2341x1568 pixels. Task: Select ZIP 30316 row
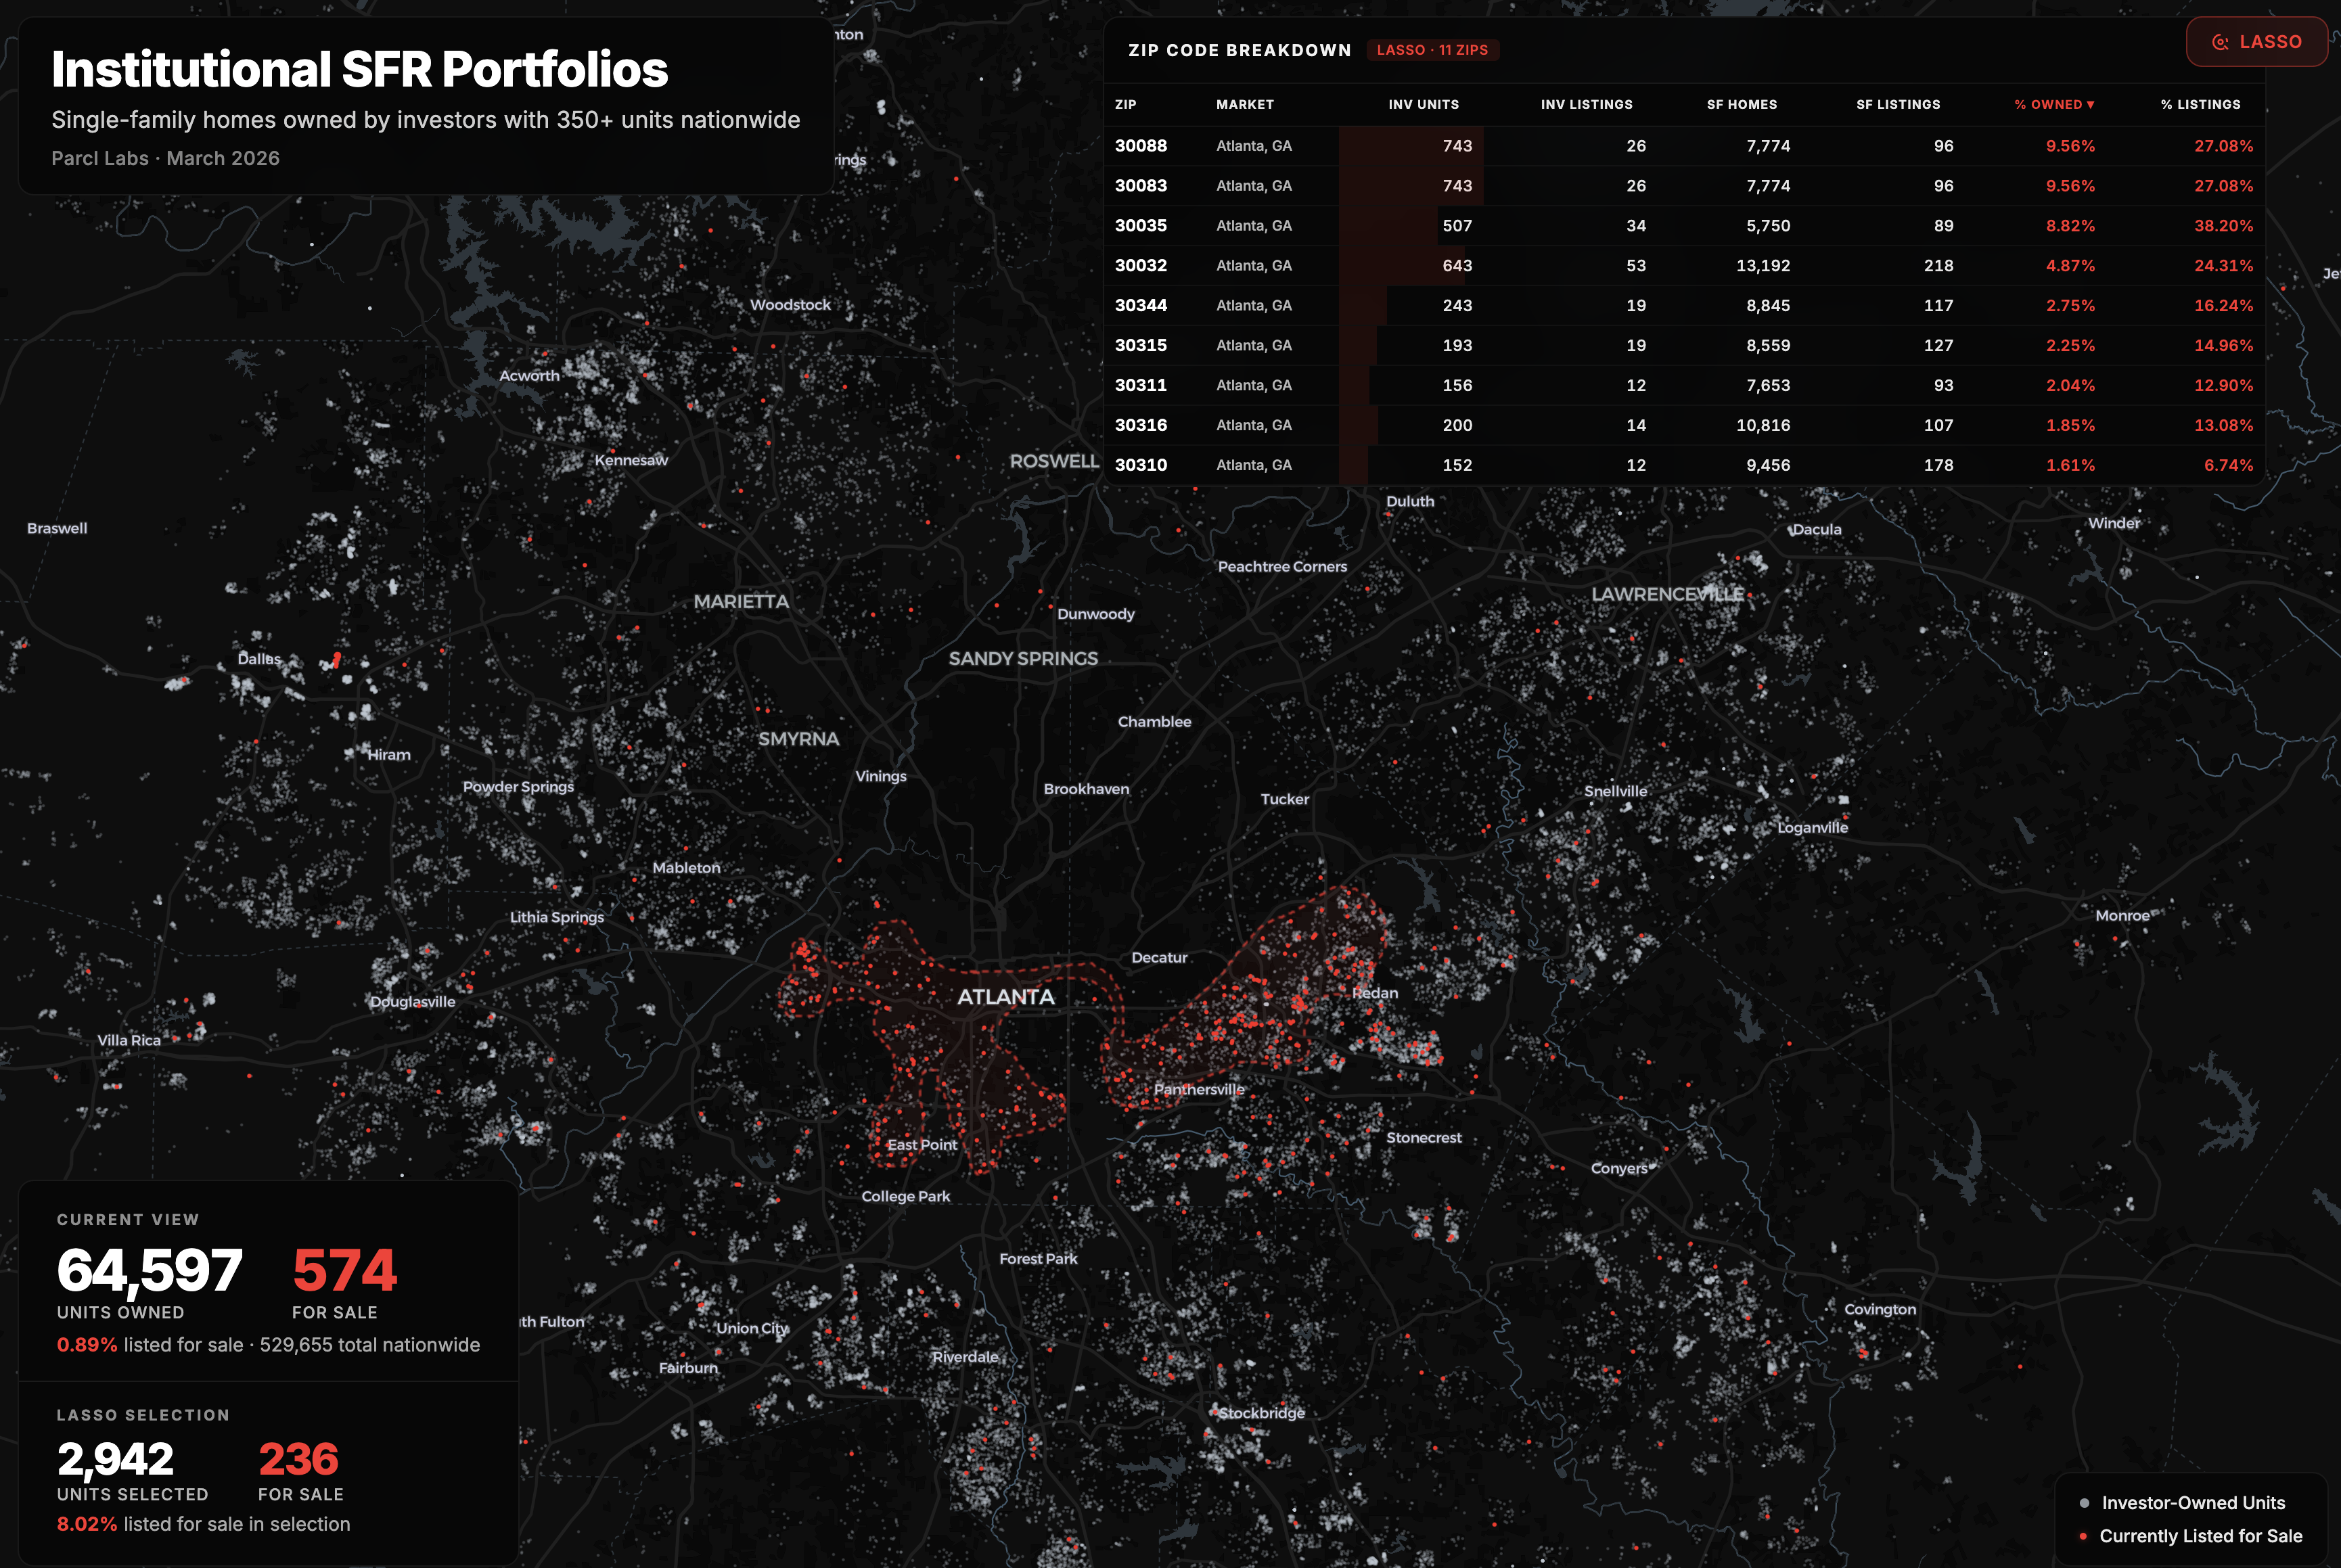pyautogui.click(x=1684, y=426)
